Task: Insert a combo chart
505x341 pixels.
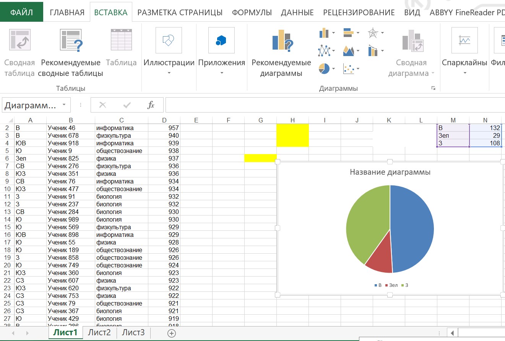Action: pos(373,50)
